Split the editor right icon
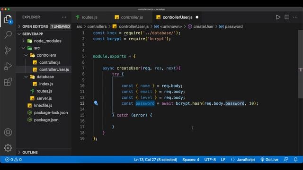This screenshot has width=303, height=170. coord(287,17)
